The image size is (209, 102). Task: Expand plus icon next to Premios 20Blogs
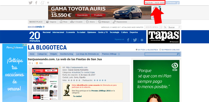pos(119,54)
